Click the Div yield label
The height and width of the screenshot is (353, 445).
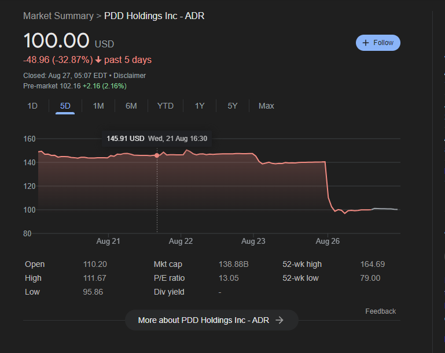pyautogui.click(x=169, y=292)
